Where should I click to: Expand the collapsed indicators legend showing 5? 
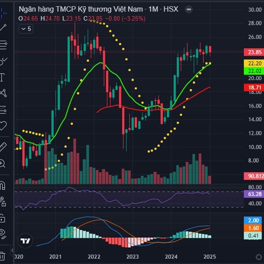(x=26, y=29)
